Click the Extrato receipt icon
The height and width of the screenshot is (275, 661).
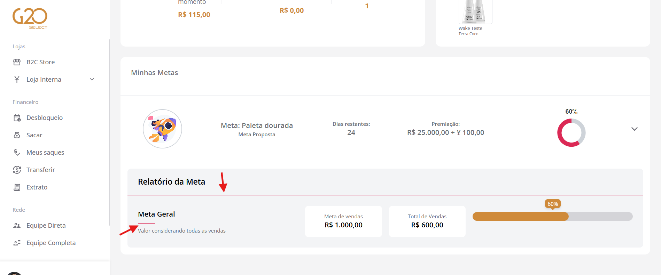[17, 187]
